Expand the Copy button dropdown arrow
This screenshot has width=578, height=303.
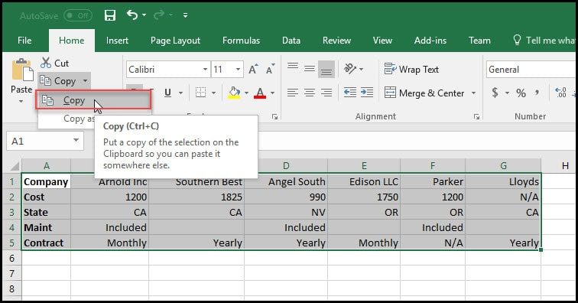pyautogui.click(x=85, y=81)
